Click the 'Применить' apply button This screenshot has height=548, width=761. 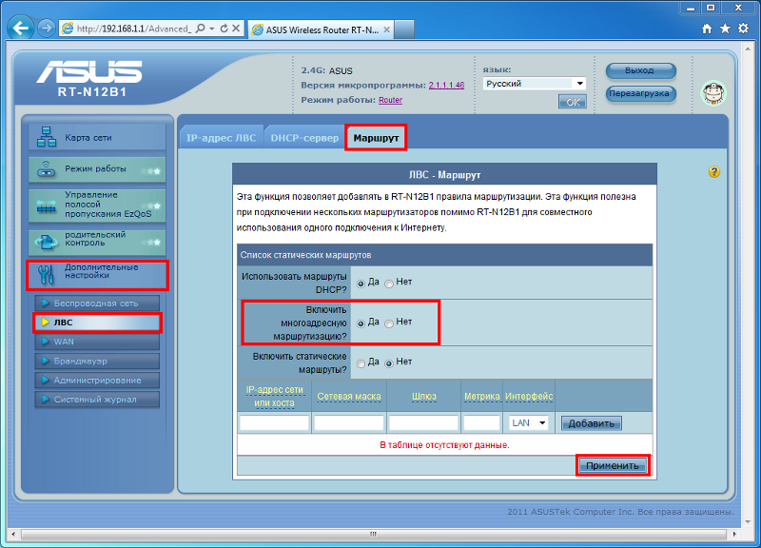[x=614, y=465]
